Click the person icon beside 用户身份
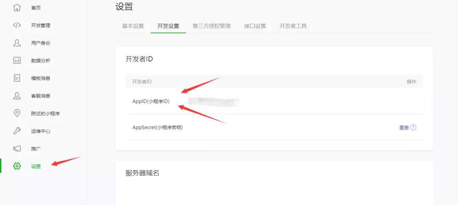This screenshot has height=205, width=458. coord(17,43)
